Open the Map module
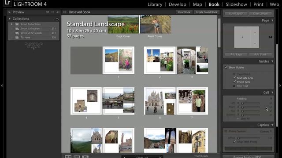282x158 pixels. [x=197, y=4]
